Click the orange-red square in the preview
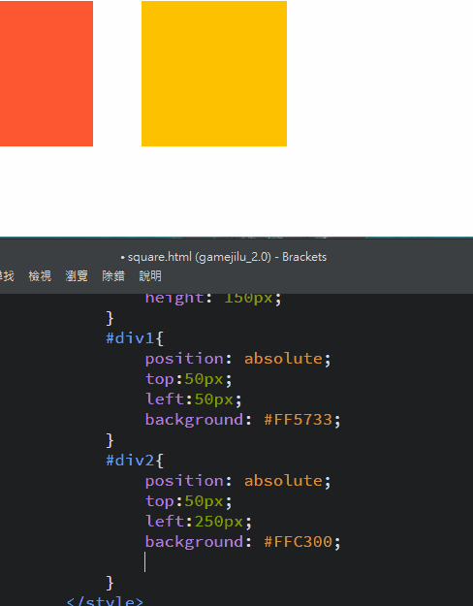Viewport: 473px width, 606px height. (46, 74)
